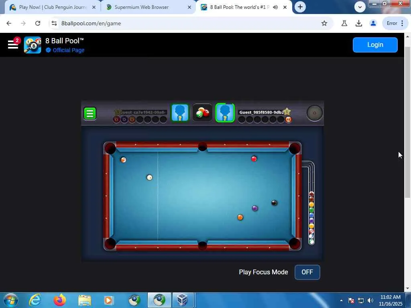Mute the 8 Ball Pool tab audio
This screenshot has width=411, height=308.
275,7
